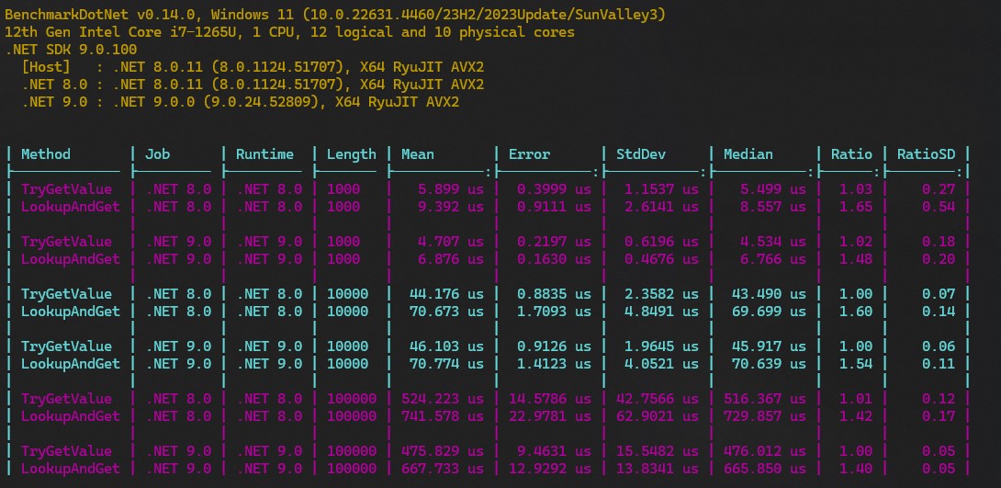
Task: Click mean value 44.176 us
Action: (447, 294)
